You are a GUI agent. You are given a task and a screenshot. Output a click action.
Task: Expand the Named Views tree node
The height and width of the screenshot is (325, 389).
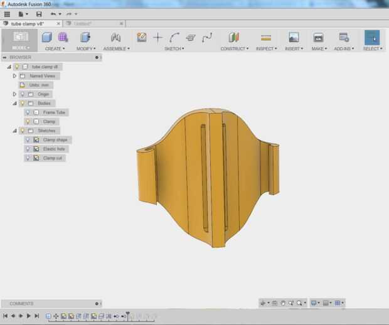coord(14,76)
